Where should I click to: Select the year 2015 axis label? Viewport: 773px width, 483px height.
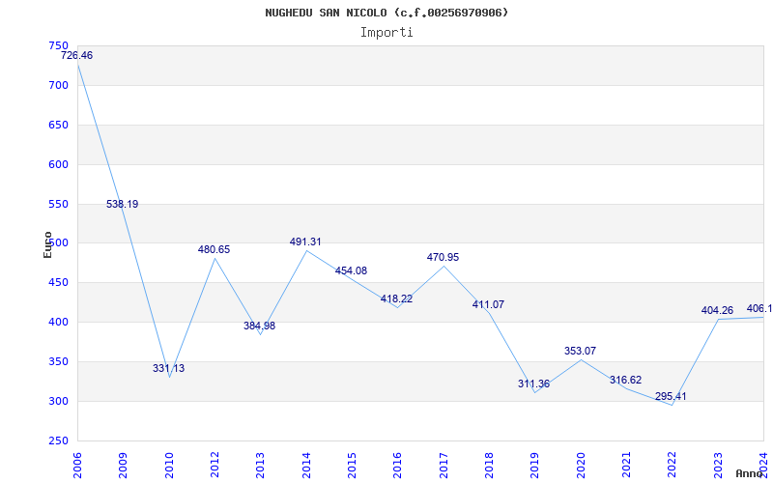tap(352, 466)
